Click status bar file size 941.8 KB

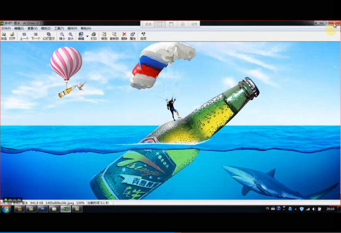37,203
